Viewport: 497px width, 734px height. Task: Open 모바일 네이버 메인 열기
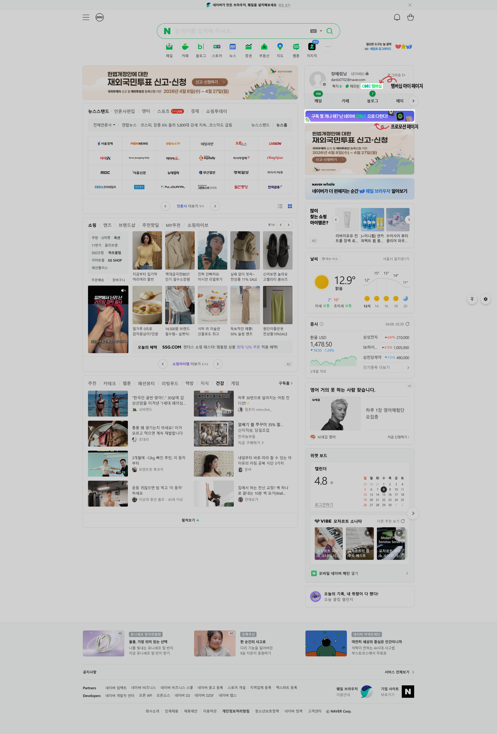[x=360, y=573]
